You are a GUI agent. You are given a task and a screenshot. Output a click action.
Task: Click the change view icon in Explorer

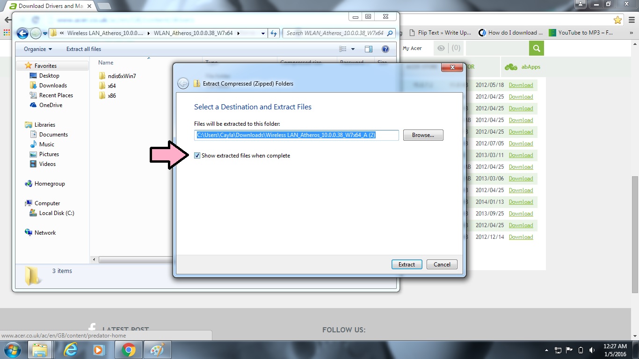(x=343, y=49)
